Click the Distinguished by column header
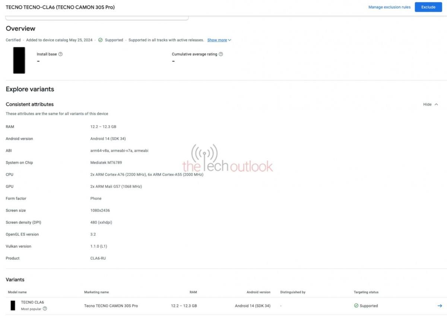Screen dimensions: 447x316 pos(293,292)
